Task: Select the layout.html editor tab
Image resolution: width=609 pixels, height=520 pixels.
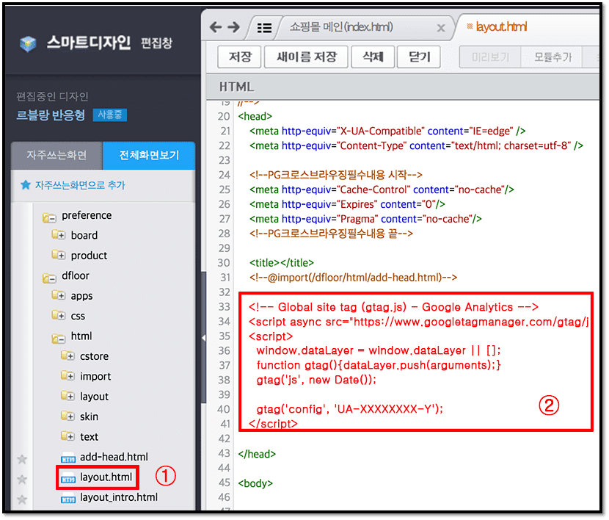Action: point(501,27)
